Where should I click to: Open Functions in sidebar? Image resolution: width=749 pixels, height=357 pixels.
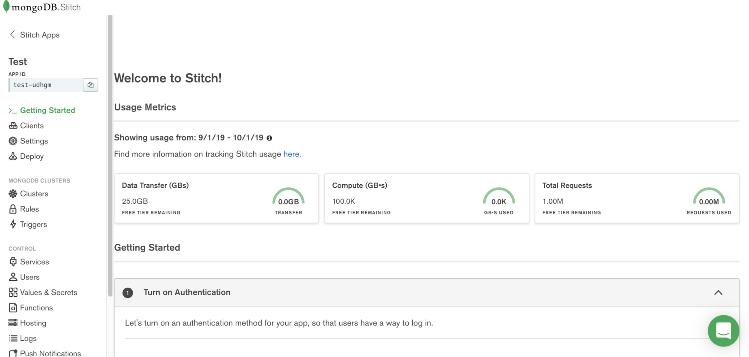pyautogui.click(x=36, y=308)
